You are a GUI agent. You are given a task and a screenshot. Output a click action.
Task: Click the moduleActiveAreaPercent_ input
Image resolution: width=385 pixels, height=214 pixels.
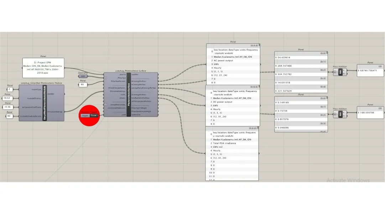pos(31,116)
